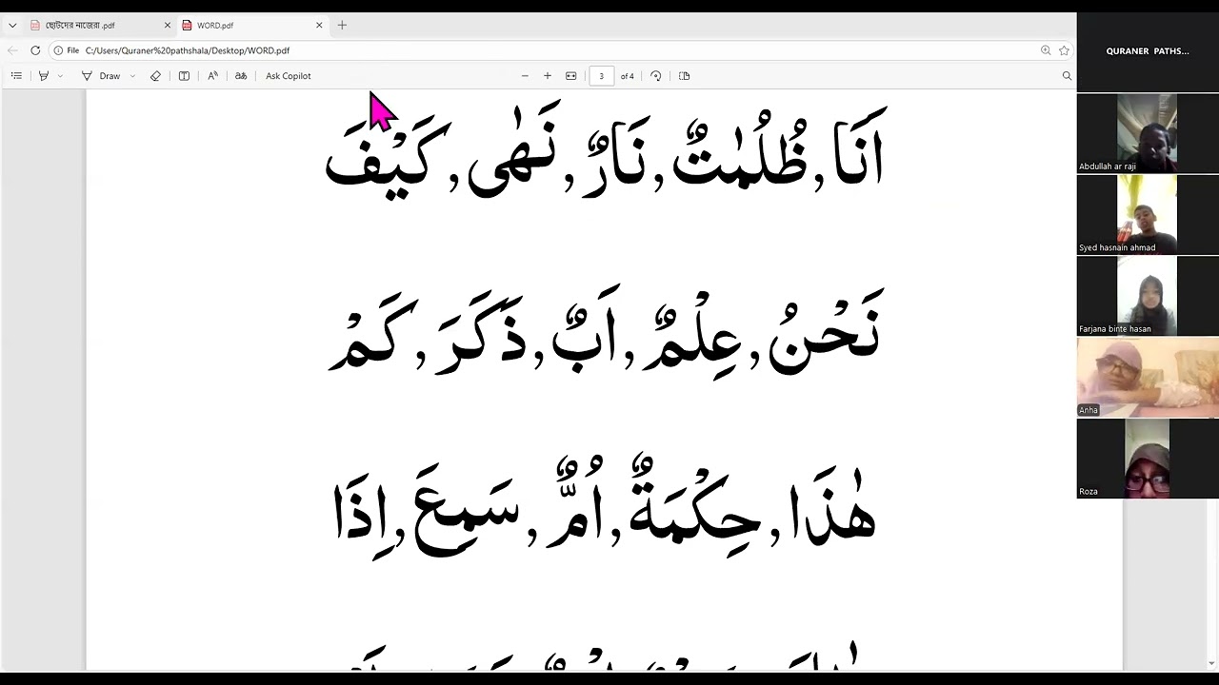Click Ask Copilot
Image resolution: width=1219 pixels, height=685 pixels.
[x=288, y=76]
